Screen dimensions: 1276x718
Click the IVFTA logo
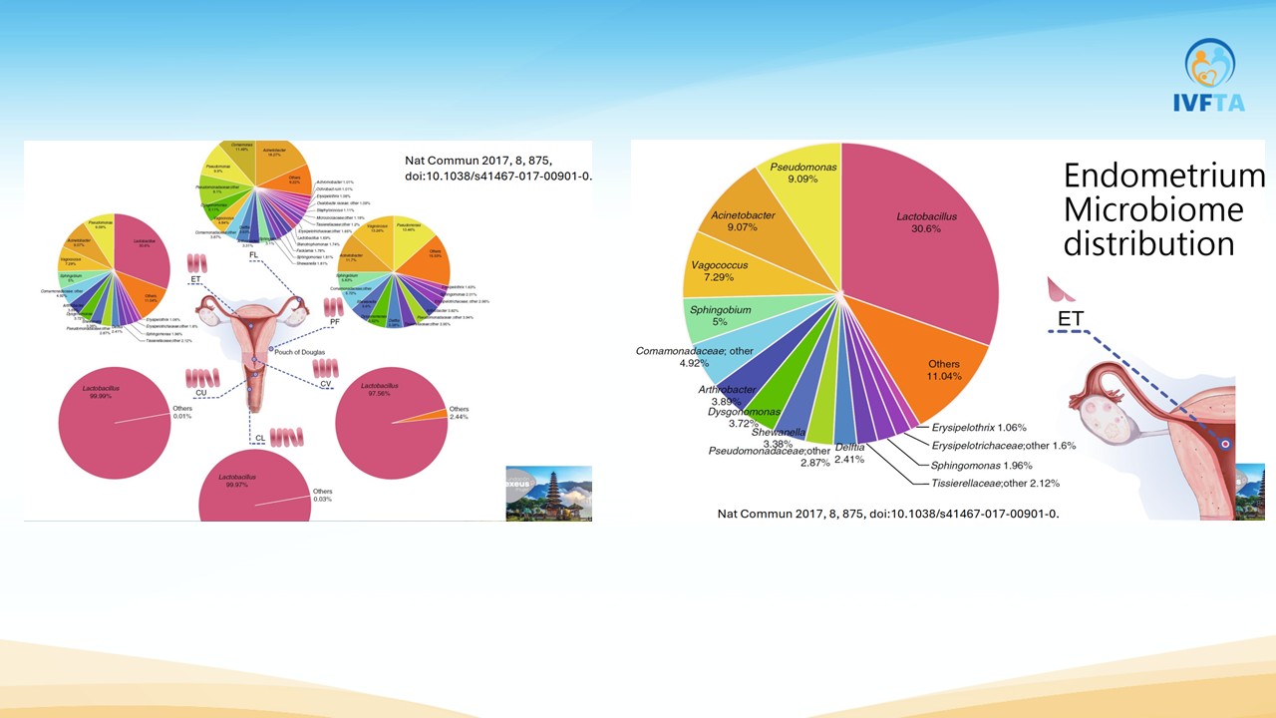[1209, 75]
